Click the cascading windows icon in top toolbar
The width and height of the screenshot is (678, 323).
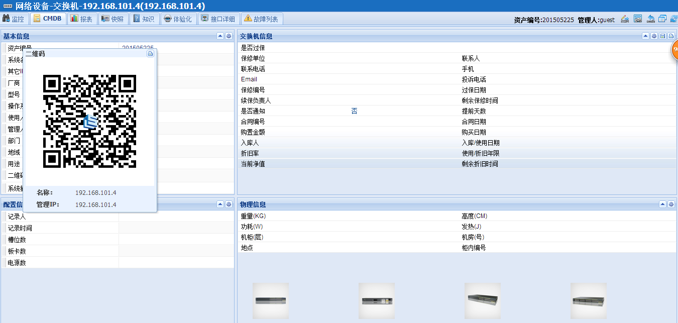pos(662,19)
